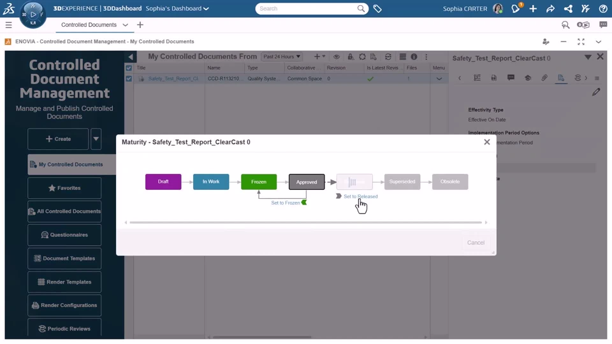Focus the top Search input field
612x344 pixels.
point(307,8)
